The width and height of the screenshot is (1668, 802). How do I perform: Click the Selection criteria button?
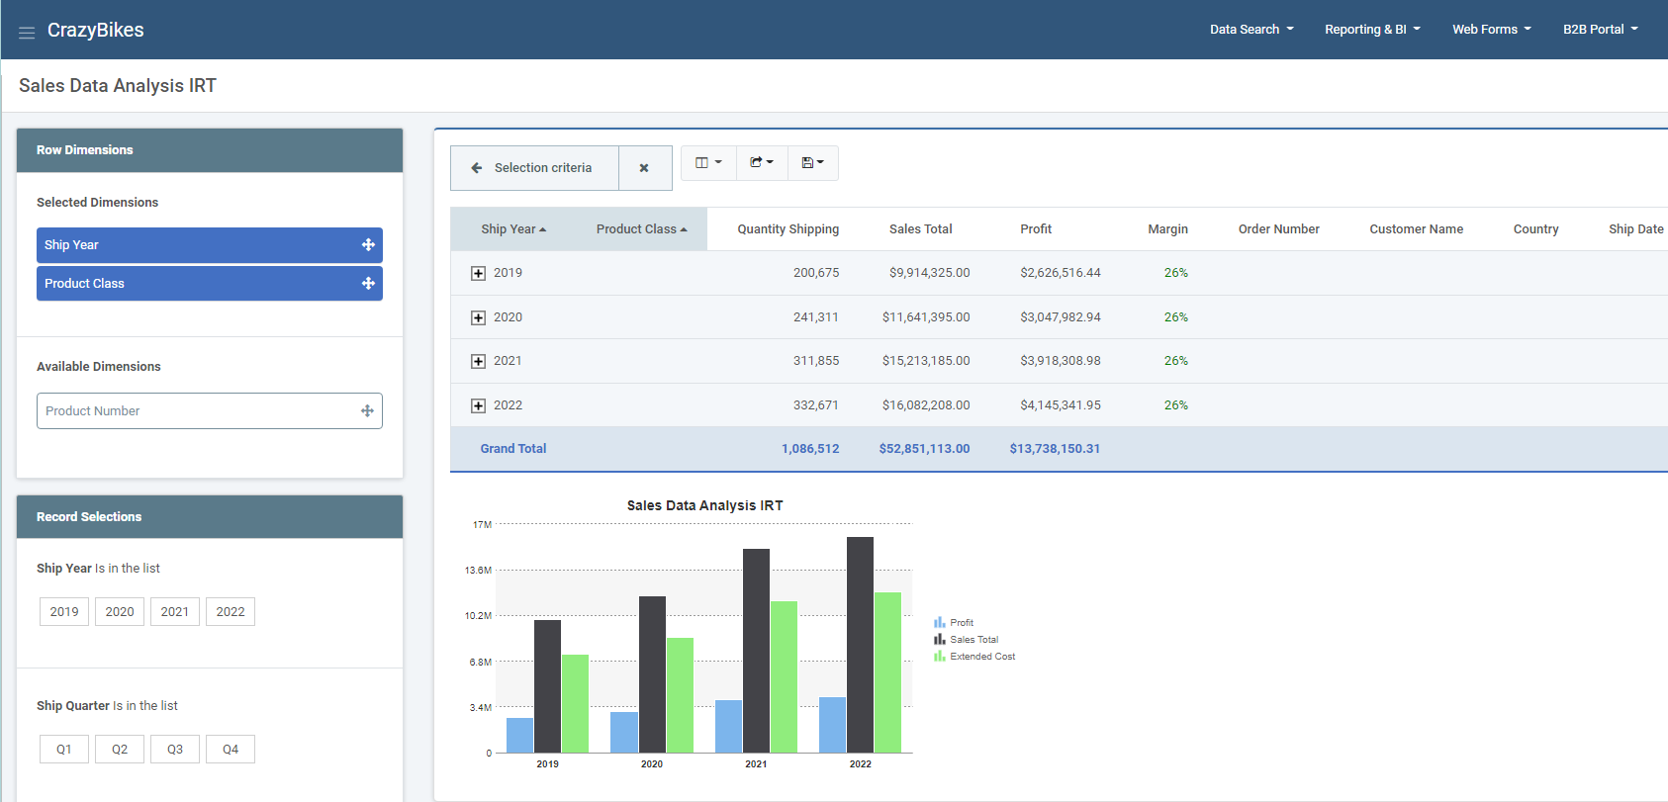(535, 168)
